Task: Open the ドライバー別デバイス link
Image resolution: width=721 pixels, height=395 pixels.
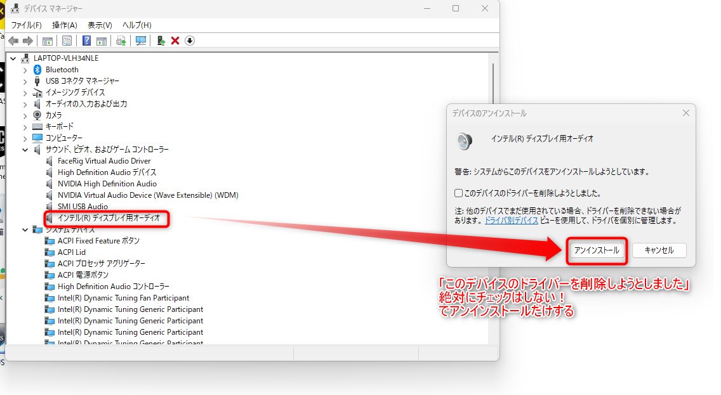Action: click(511, 221)
